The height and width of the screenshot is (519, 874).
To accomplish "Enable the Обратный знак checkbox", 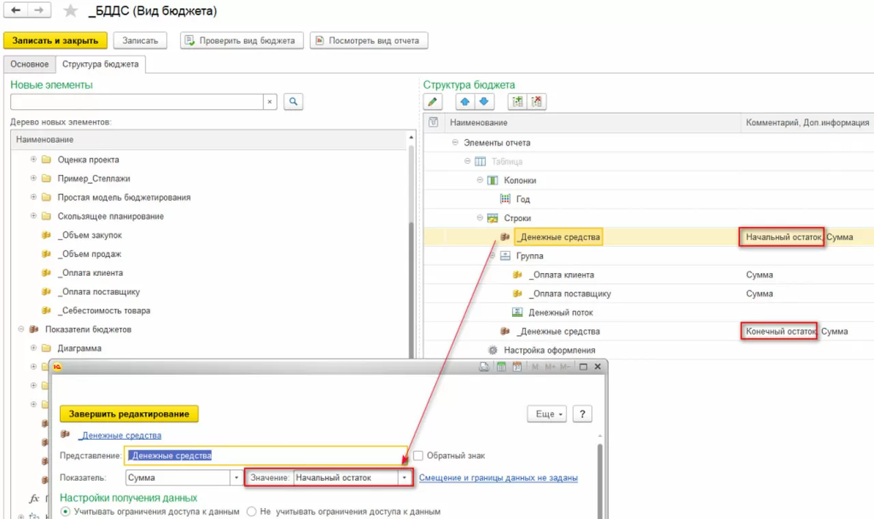I will click(x=419, y=455).
